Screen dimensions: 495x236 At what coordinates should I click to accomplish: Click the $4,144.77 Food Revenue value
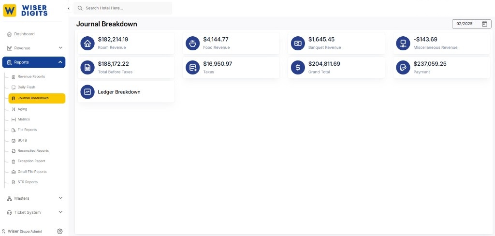point(216,40)
